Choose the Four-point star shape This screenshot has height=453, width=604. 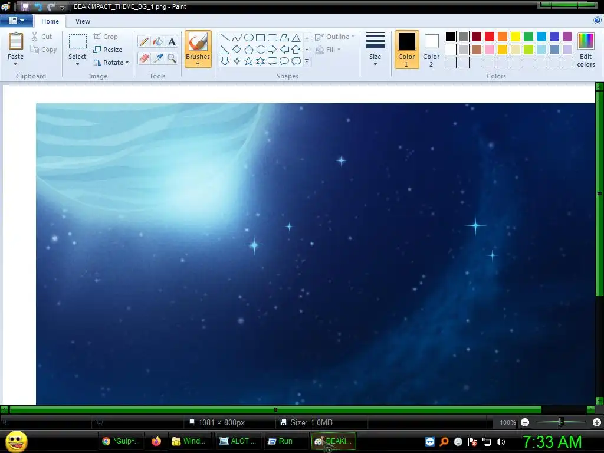[237, 61]
